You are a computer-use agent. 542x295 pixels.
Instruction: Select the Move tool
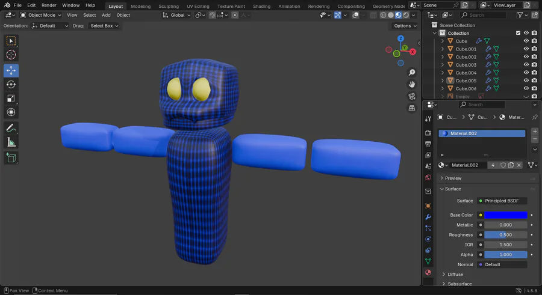pyautogui.click(x=11, y=70)
